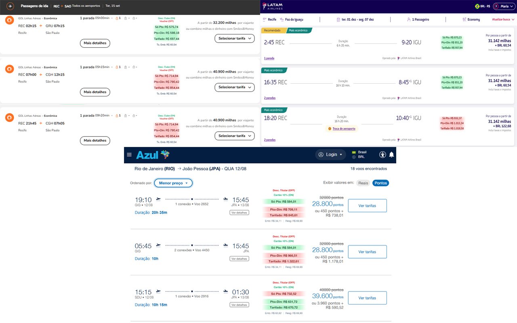Click the Mais econômico tag on the 18:20 flight
517x323 pixels.
(x=273, y=110)
